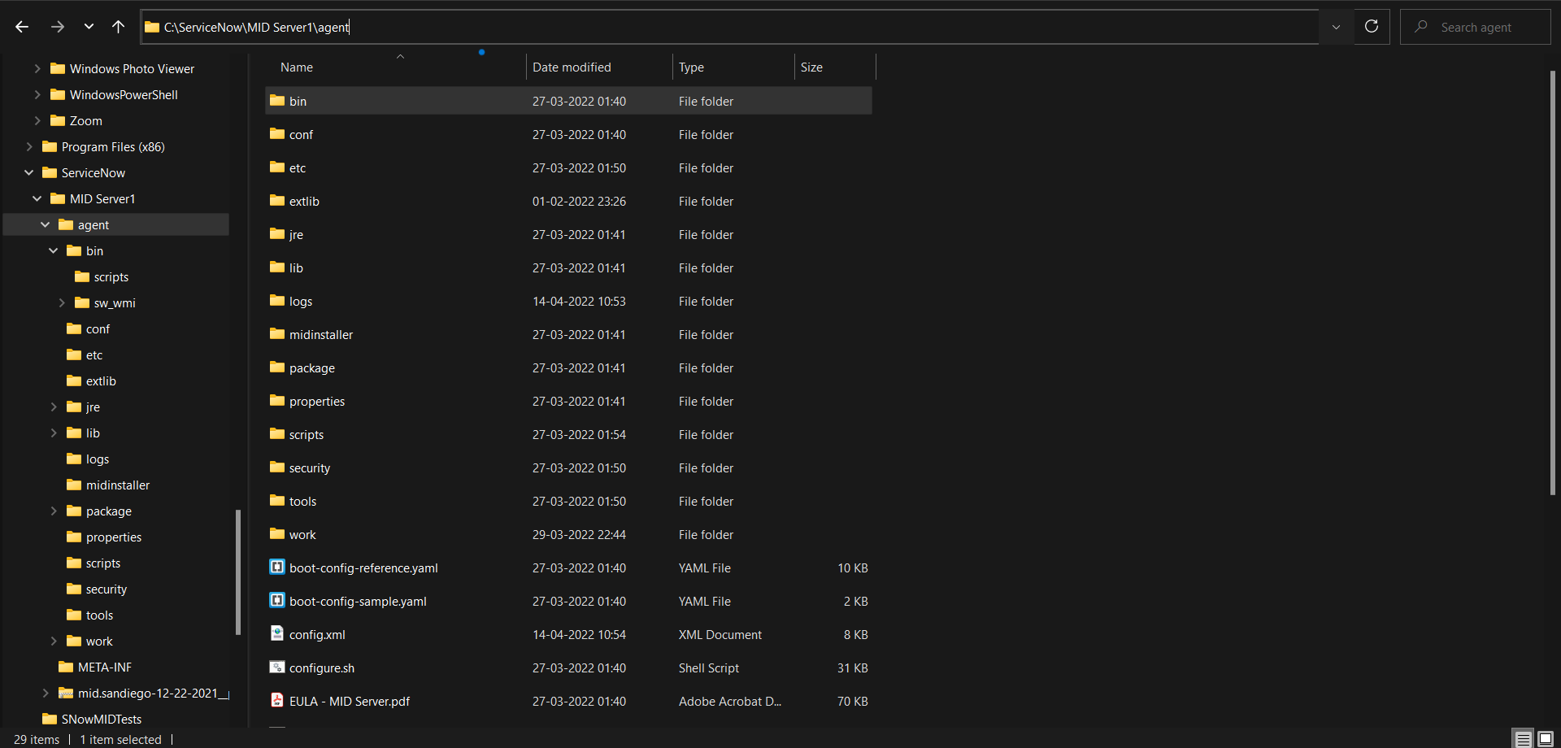Collapse the ServiceNow tree node
This screenshot has width=1561, height=748.
(x=29, y=173)
